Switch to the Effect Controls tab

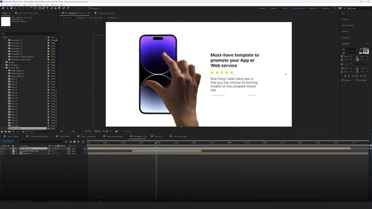[28, 13]
